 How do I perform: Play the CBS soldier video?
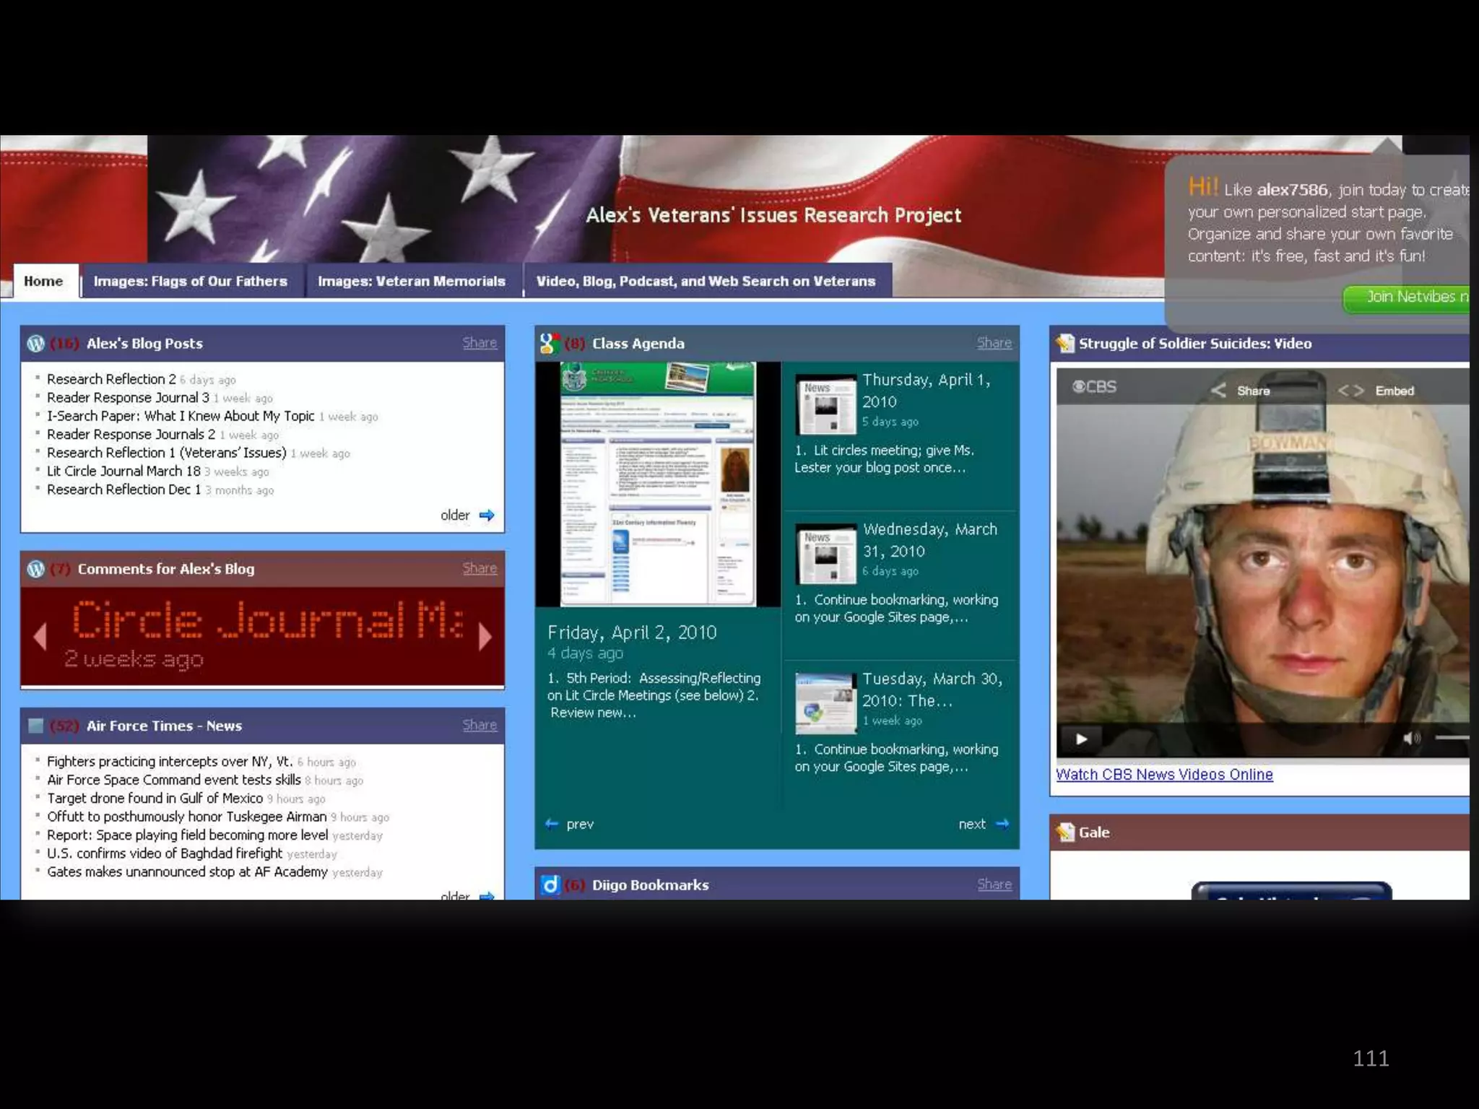click(1081, 739)
